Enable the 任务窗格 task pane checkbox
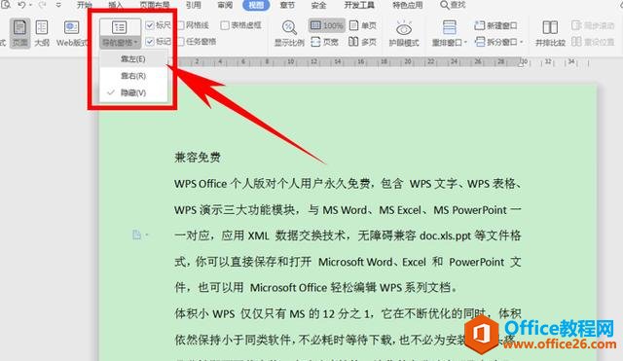The height and width of the screenshot is (361, 623). (x=181, y=41)
